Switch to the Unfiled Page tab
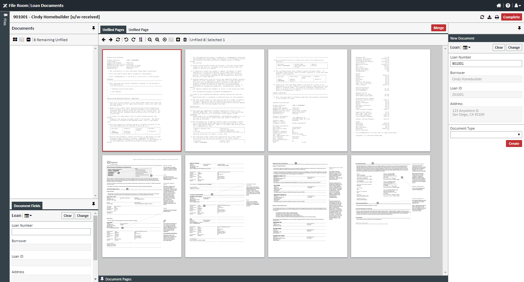This screenshot has width=524, height=282. point(138,30)
